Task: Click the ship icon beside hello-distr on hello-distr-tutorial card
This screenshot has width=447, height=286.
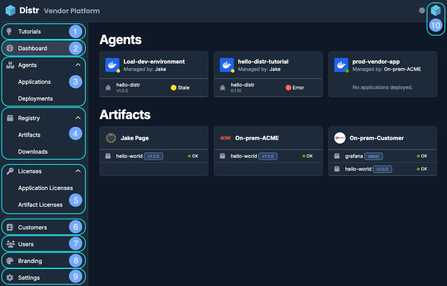Action: 223,88
